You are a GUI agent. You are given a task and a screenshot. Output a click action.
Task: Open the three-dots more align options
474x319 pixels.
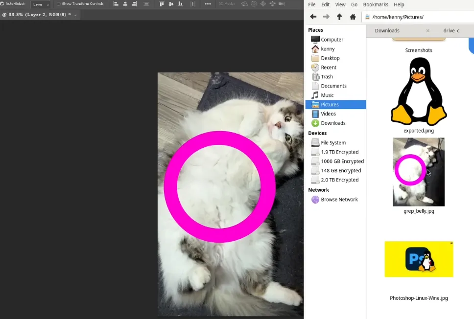208,4
